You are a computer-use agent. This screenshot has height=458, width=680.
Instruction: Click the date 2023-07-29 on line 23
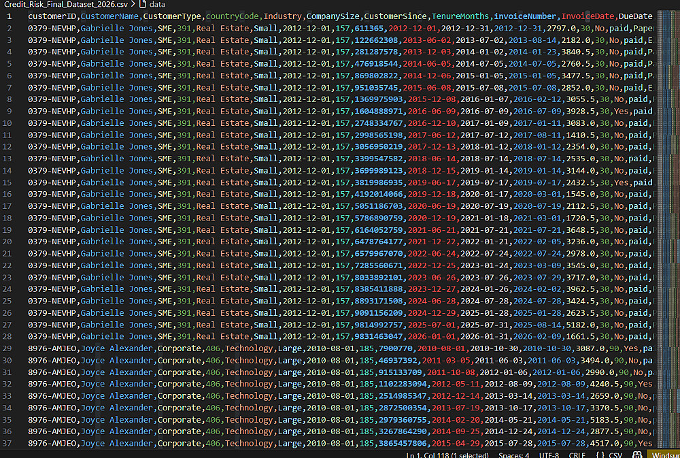(537, 278)
